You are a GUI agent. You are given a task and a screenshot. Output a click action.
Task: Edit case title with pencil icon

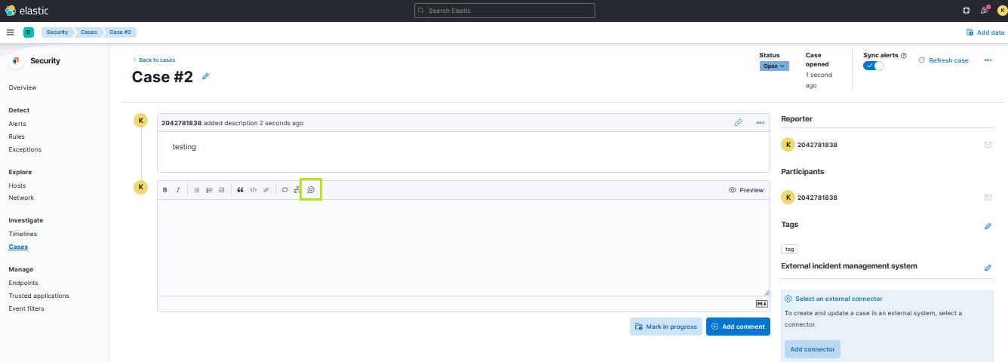click(x=205, y=76)
